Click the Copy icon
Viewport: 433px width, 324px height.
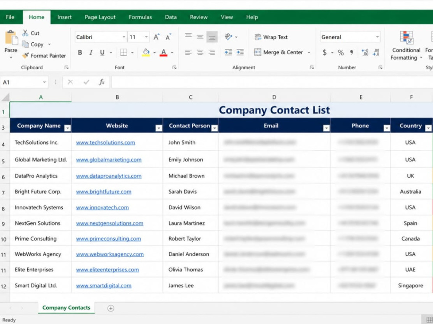click(x=25, y=44)
